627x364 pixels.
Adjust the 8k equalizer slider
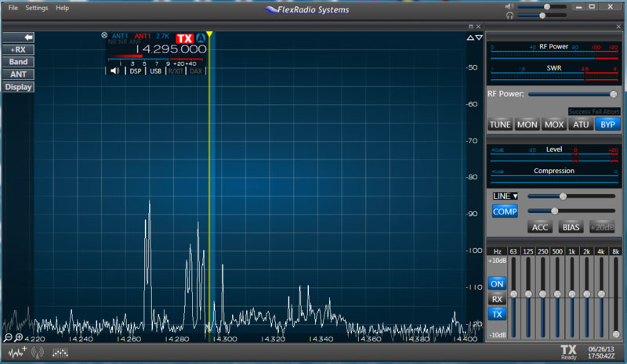click(616, 334)
